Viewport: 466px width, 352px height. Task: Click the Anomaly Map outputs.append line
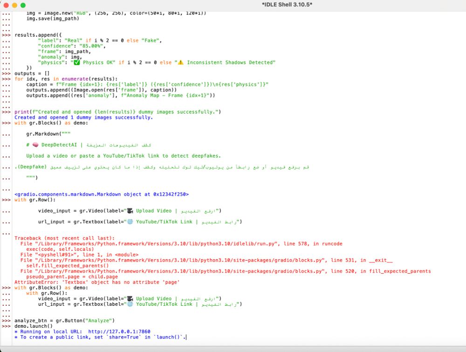(x=120, y=96)
